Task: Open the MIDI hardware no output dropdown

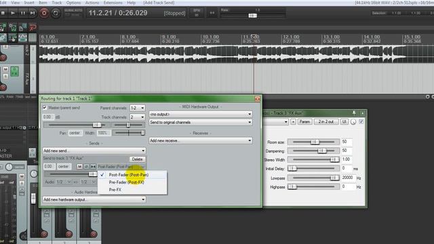Action: point(201,114)
